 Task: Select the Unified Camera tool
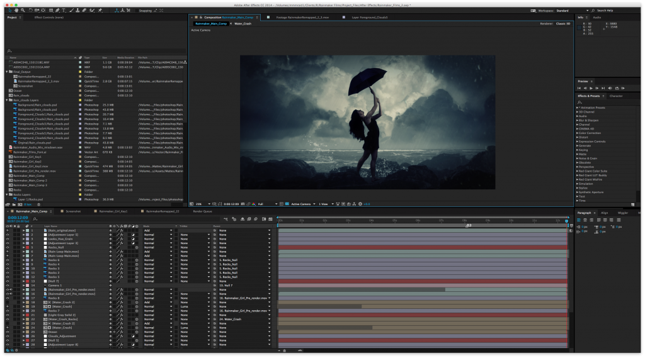37,10
